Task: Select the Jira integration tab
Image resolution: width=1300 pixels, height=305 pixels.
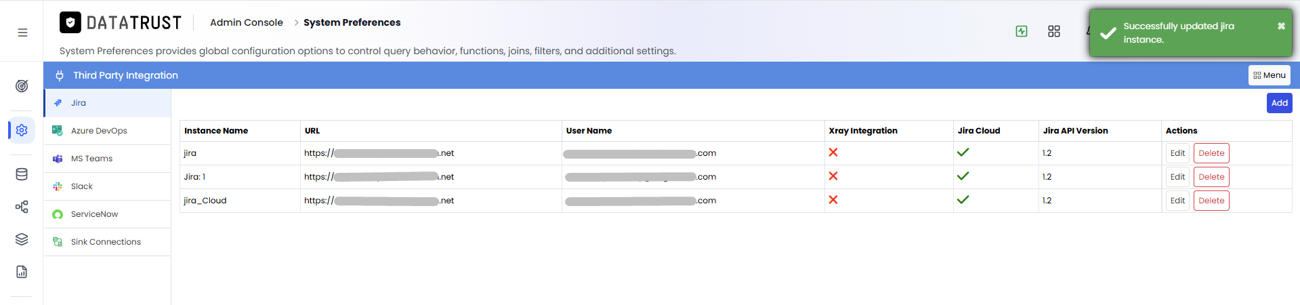Action: [x=107, y=103]
